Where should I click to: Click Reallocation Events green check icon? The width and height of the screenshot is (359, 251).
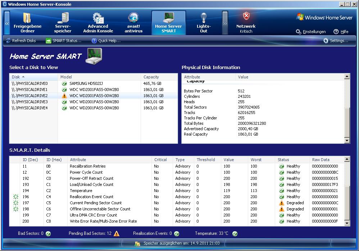(177, 234)
